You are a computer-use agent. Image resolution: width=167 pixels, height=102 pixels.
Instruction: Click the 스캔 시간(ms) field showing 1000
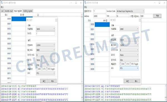(x=146, y=16)
